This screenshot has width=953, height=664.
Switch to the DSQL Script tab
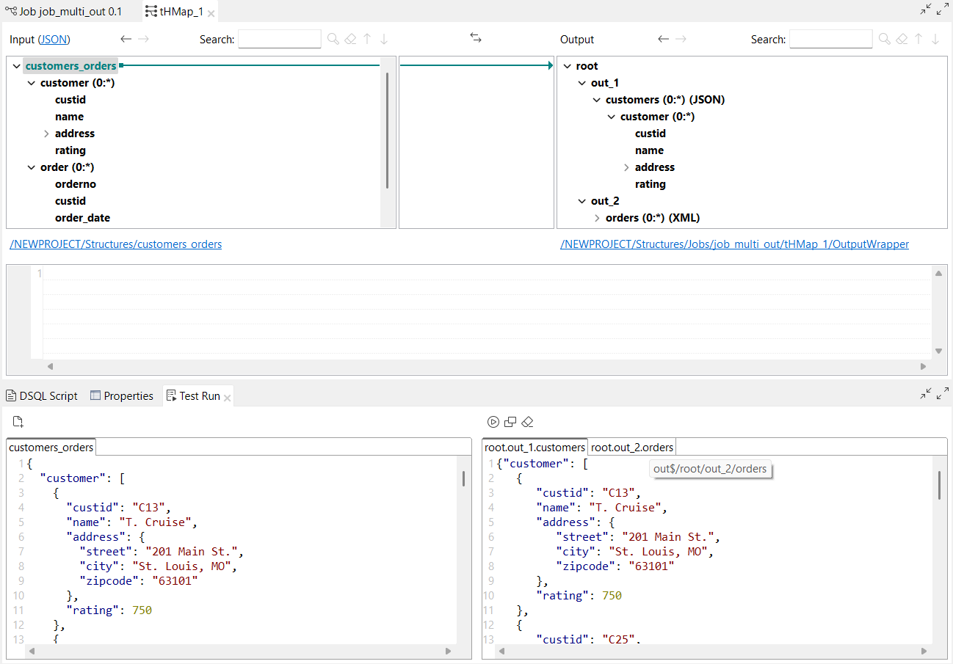tap(41, 395)
